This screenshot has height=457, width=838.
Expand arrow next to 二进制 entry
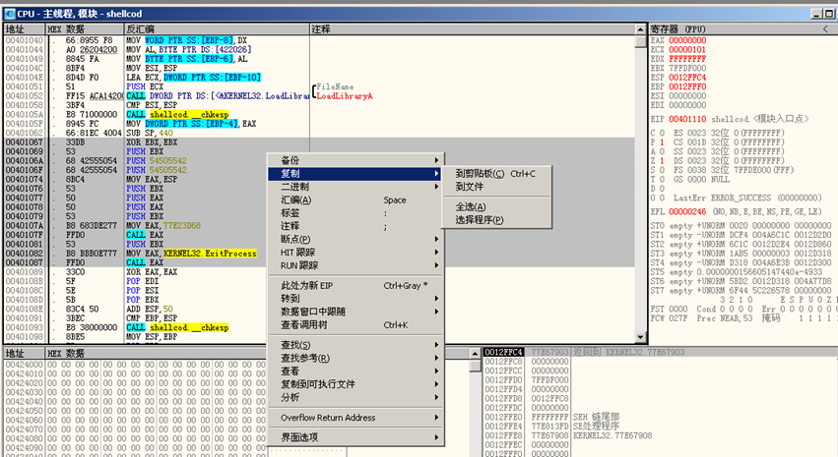click(x=436, y=187)
